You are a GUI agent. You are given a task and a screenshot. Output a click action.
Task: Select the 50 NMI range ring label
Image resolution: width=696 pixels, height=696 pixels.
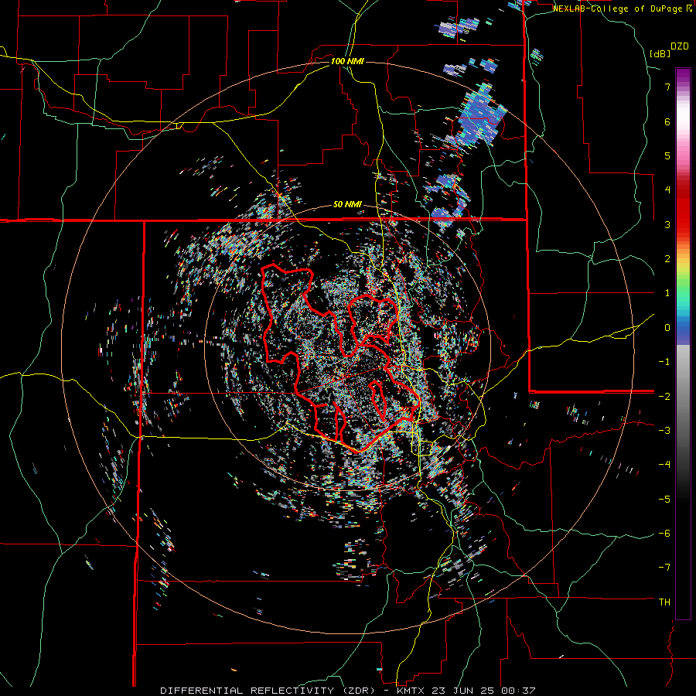(x=347, y=205)
